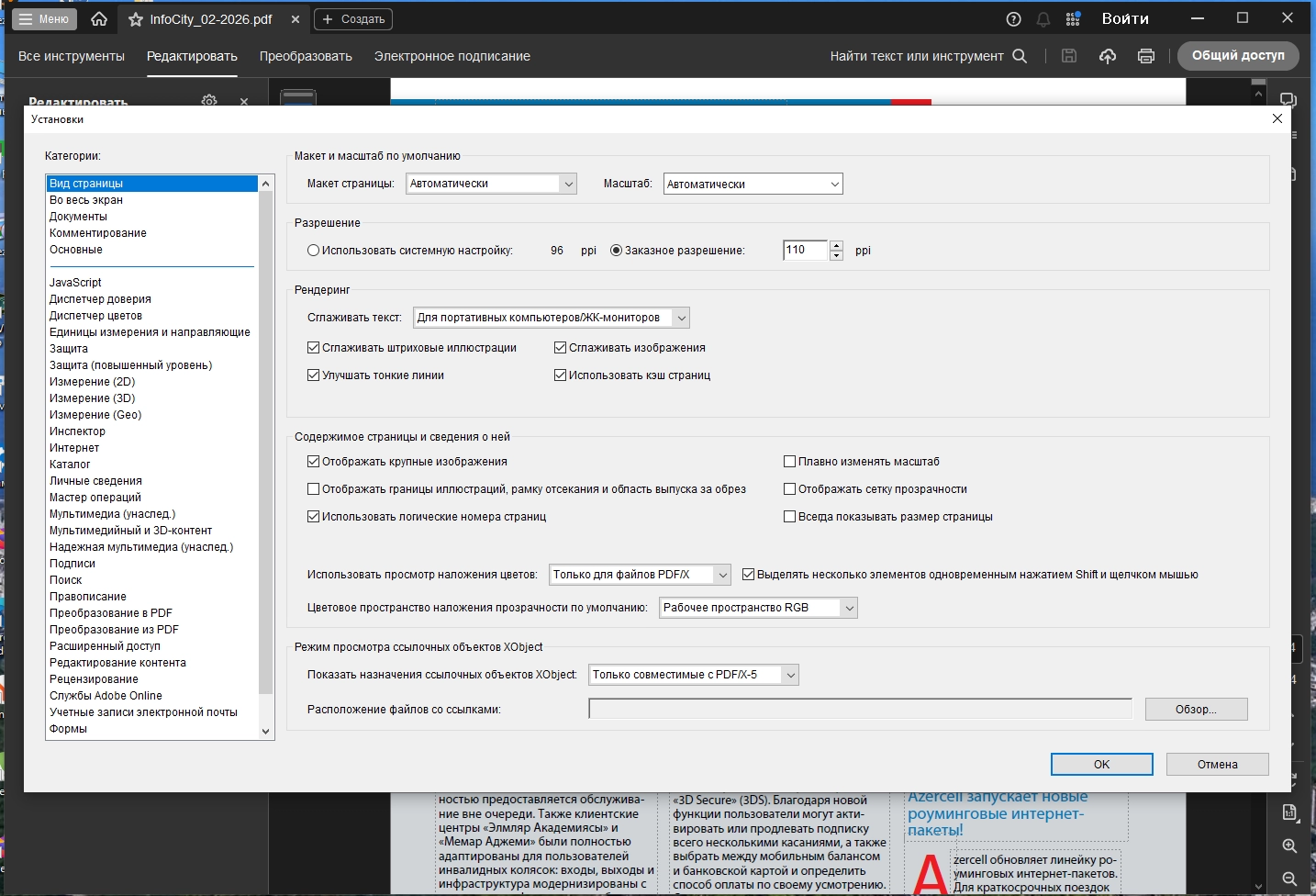The height and width of the screenshot is (896, 1316).
Task: Select the Заказное разрешение radio button
Action: point(617,251)
